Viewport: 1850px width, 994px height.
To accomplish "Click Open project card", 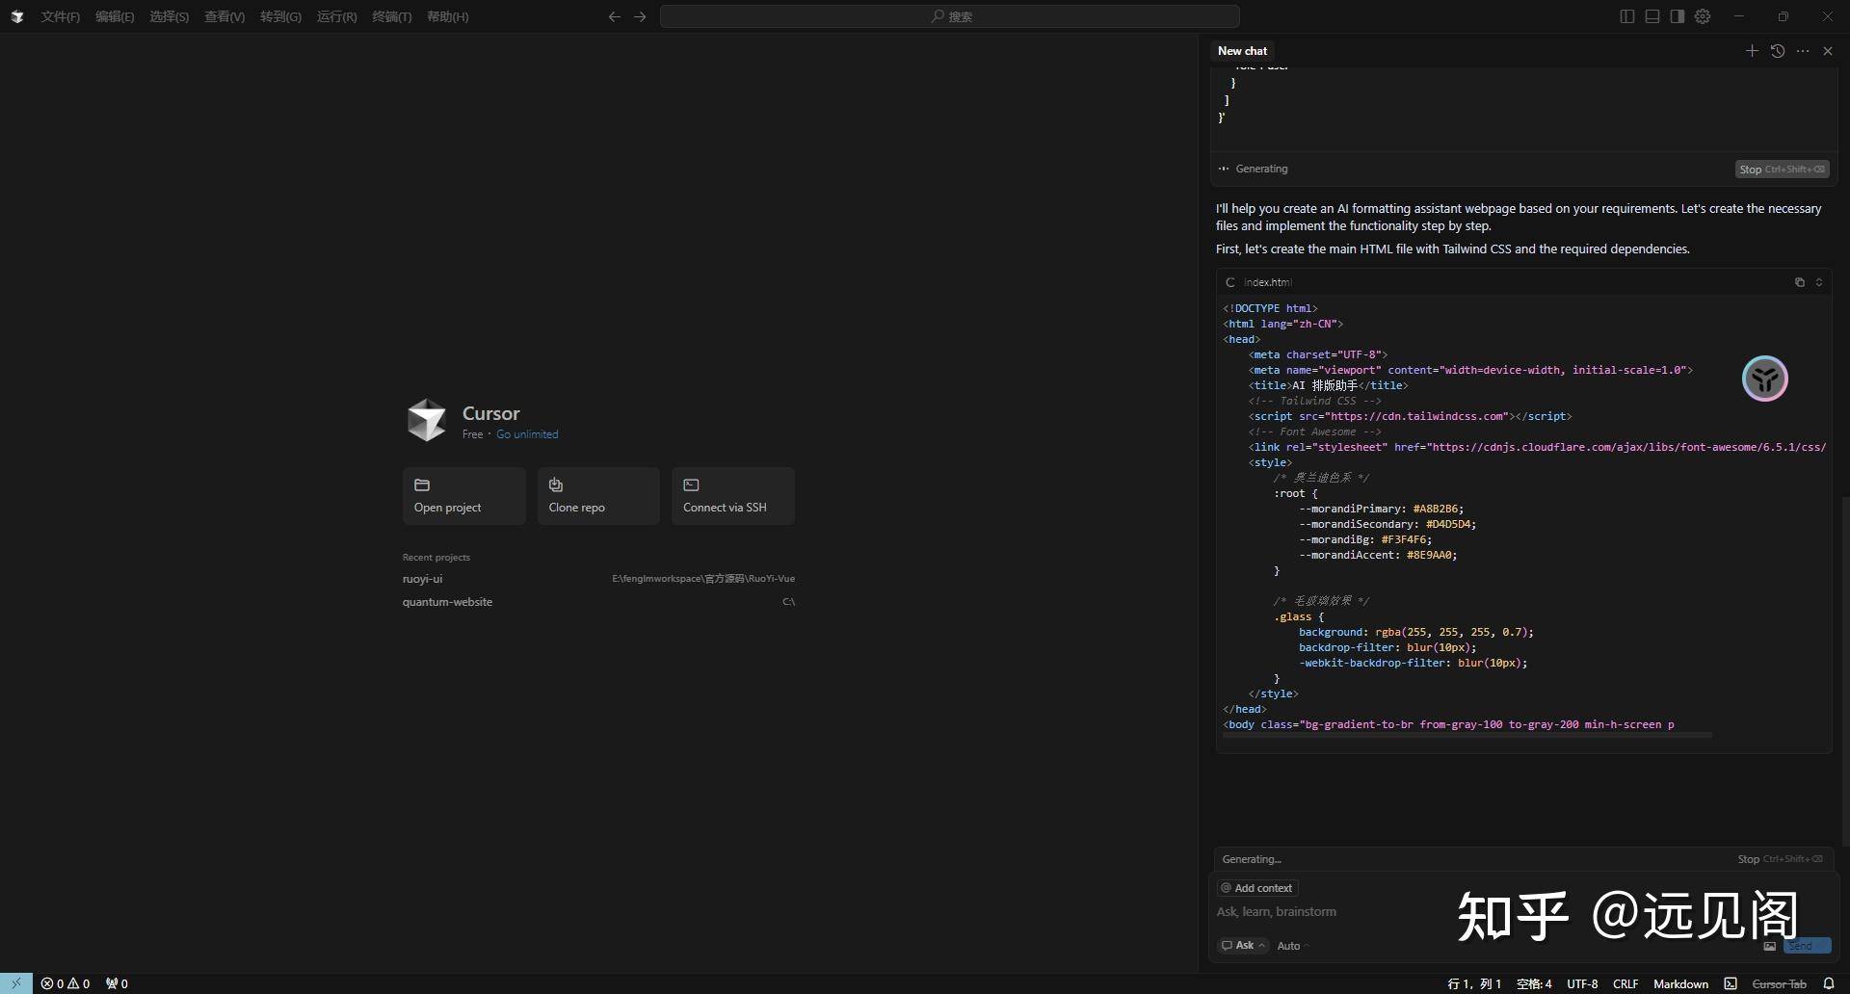I will 463,496.
